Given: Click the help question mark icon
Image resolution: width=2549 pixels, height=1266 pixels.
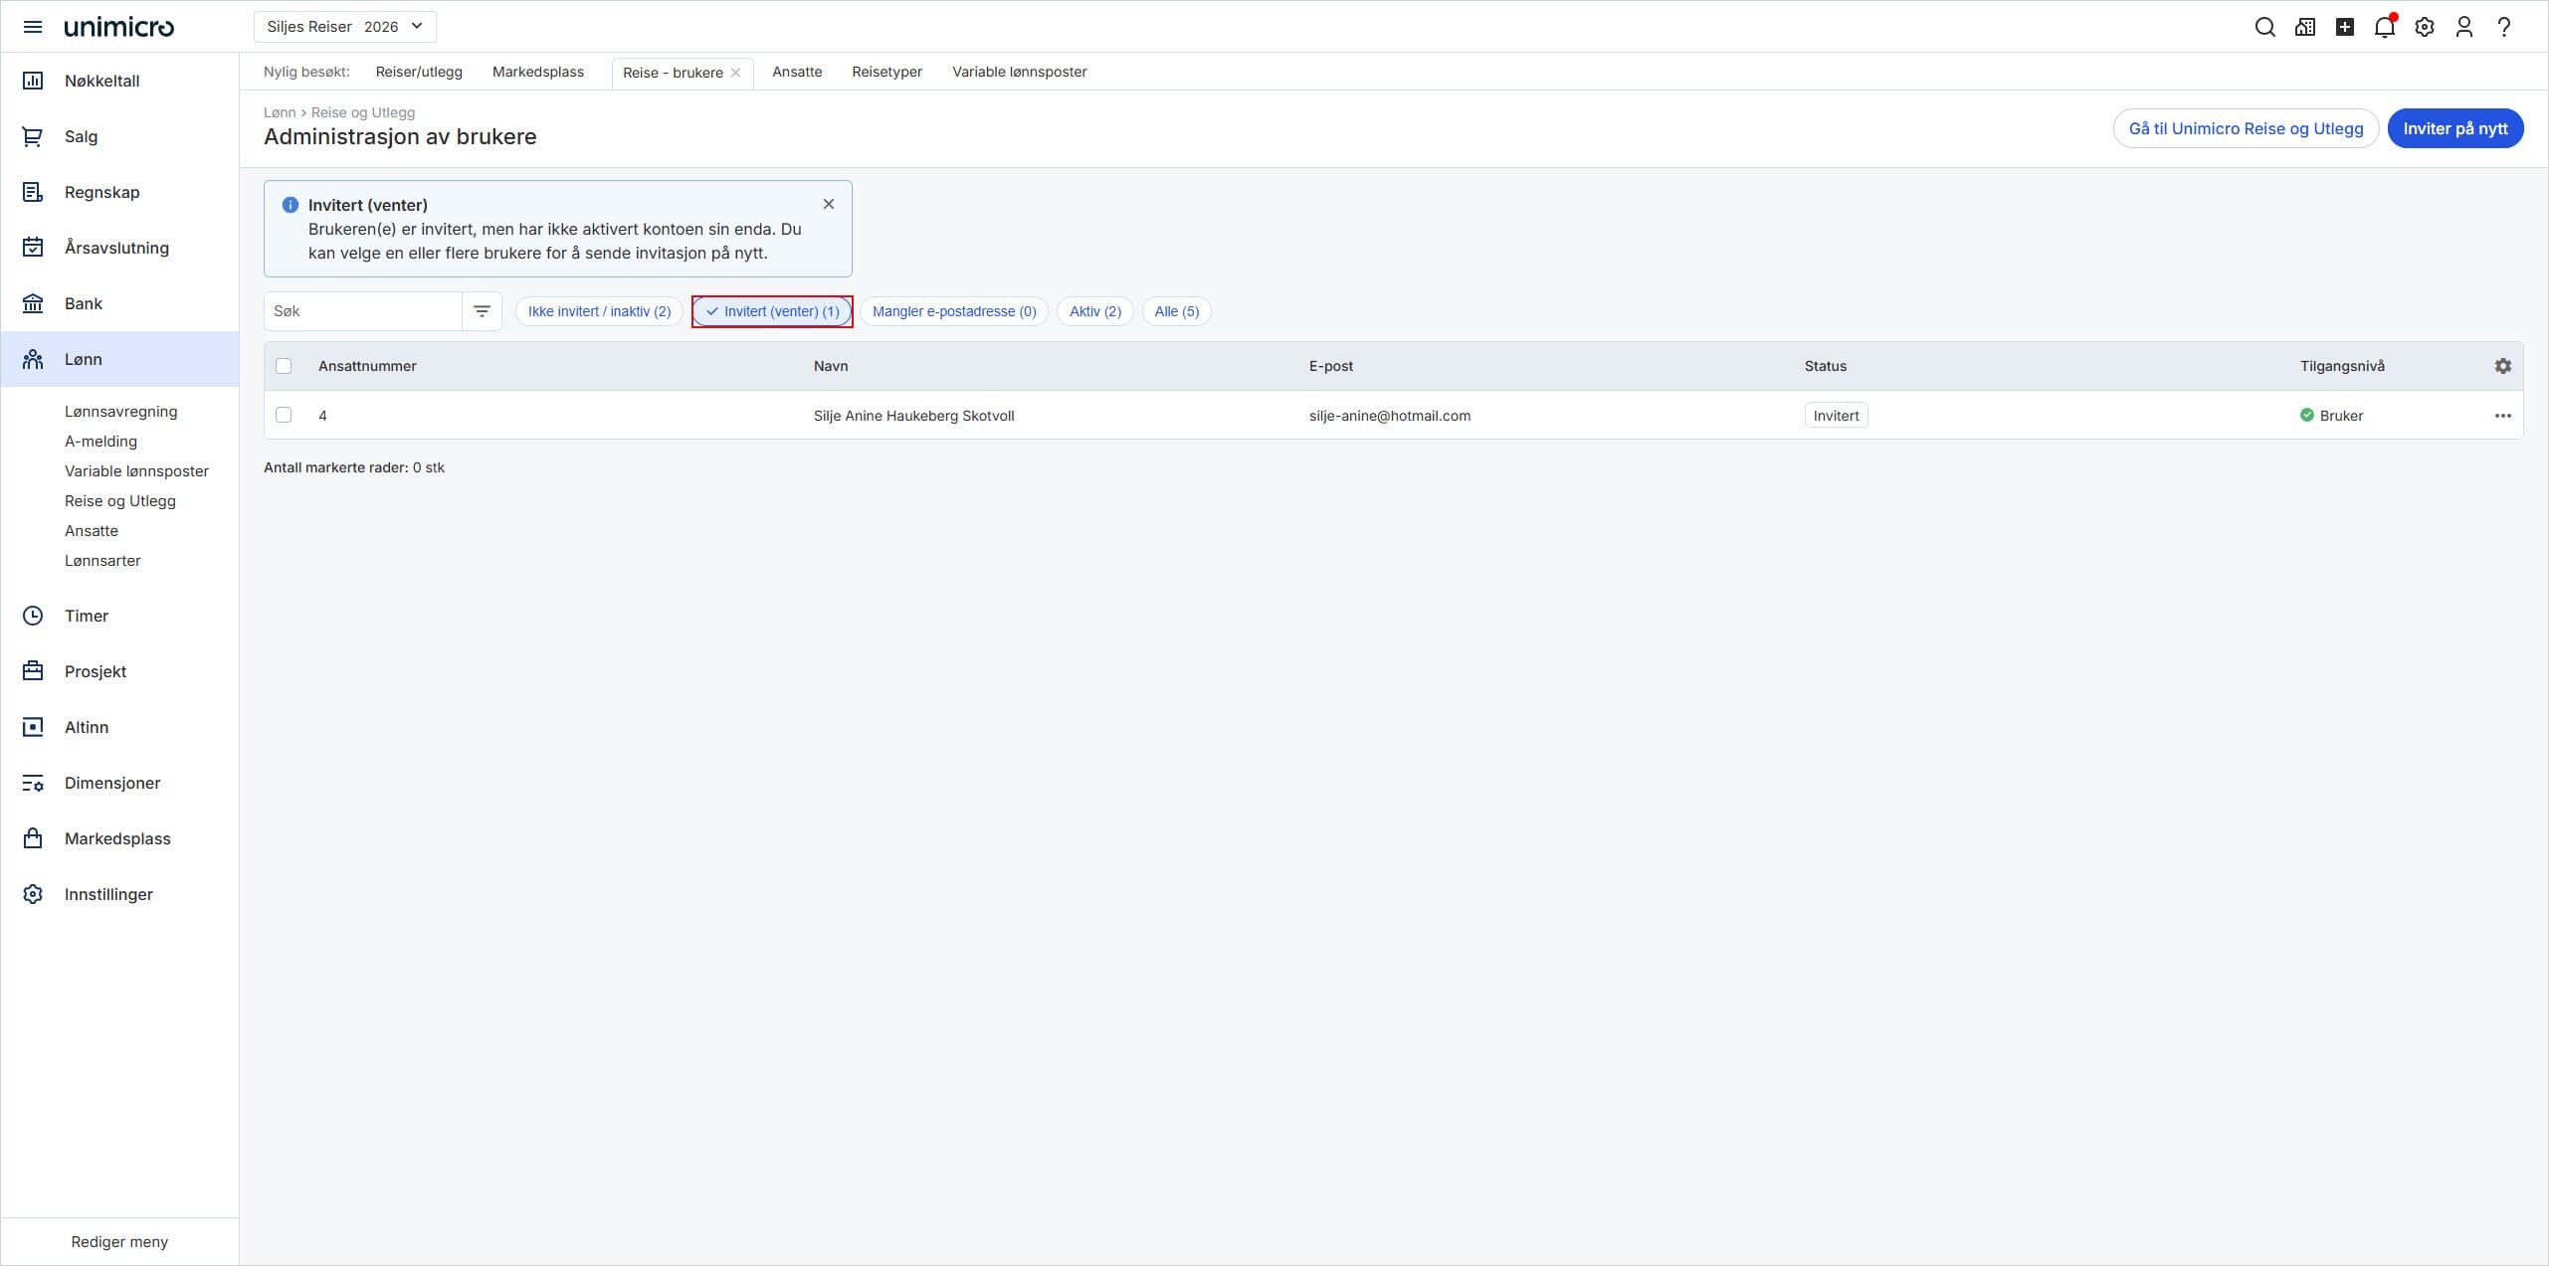Looking at the screenshot, I should coord(2504,27).
